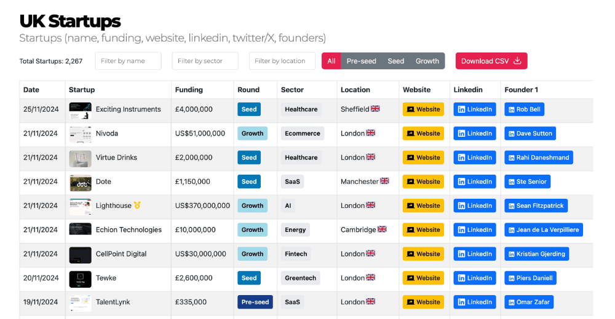Viewport: 615px width, 319px height.
Task: Show only Seed round startups
Action: coord(396,61)
